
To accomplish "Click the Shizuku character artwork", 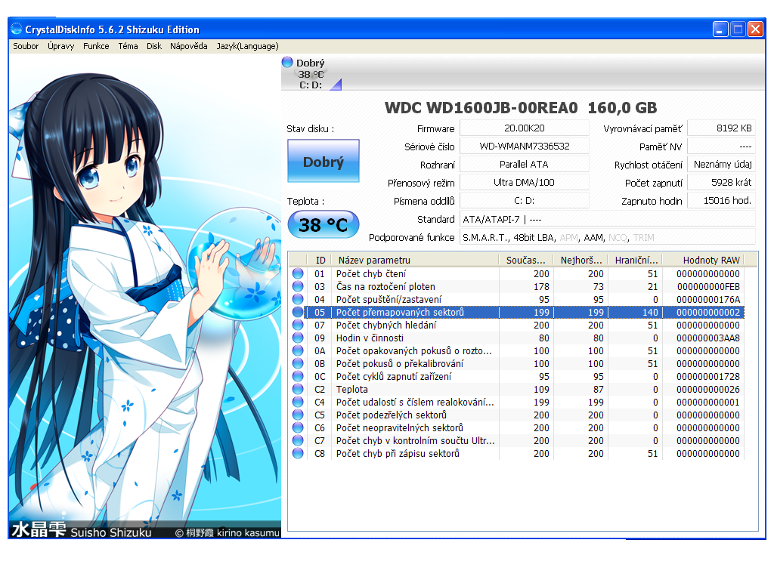I will point(144,296).
